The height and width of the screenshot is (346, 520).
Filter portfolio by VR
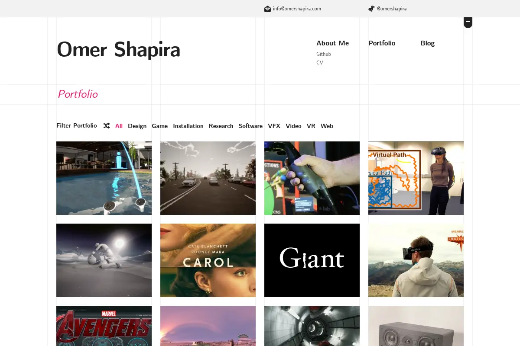pyautogui.click(x=311, y=126)
